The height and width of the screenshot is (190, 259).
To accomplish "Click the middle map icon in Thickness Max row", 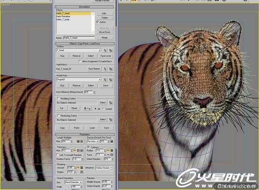I will [78, 150].
